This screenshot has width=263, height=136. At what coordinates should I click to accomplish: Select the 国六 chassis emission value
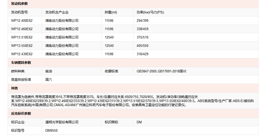coord(49,80)
